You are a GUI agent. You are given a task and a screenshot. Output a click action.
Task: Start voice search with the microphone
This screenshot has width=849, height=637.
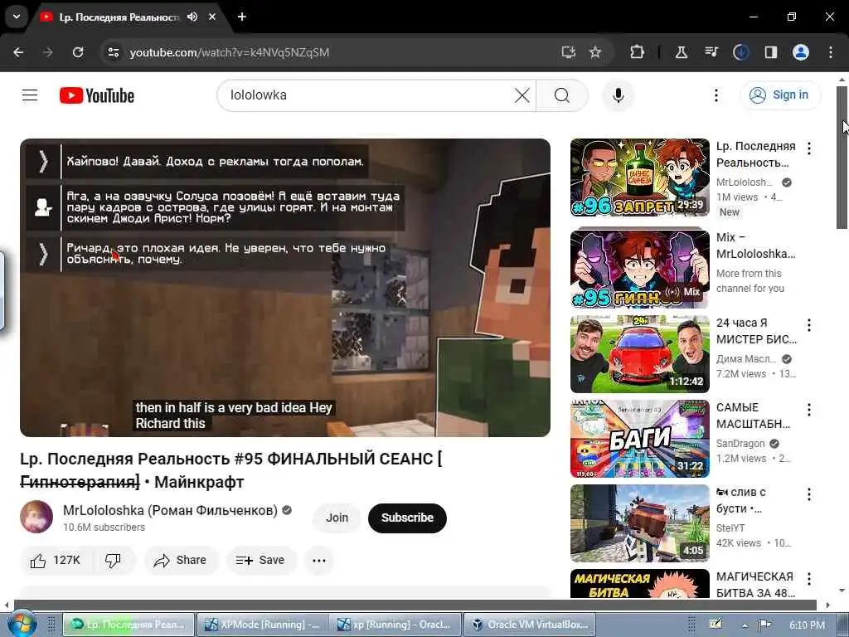pyautogui.click(x=619, y=95)
